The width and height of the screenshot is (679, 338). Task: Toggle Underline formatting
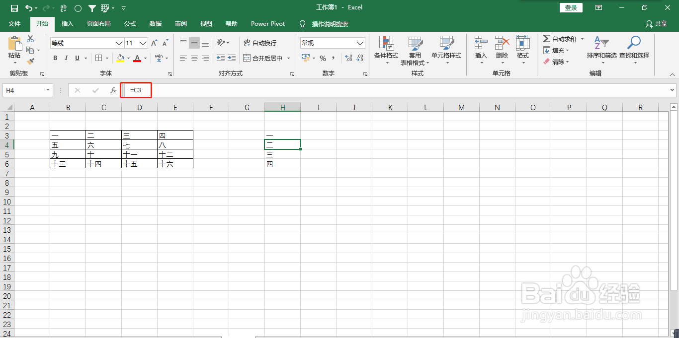(x=77, y=58)
